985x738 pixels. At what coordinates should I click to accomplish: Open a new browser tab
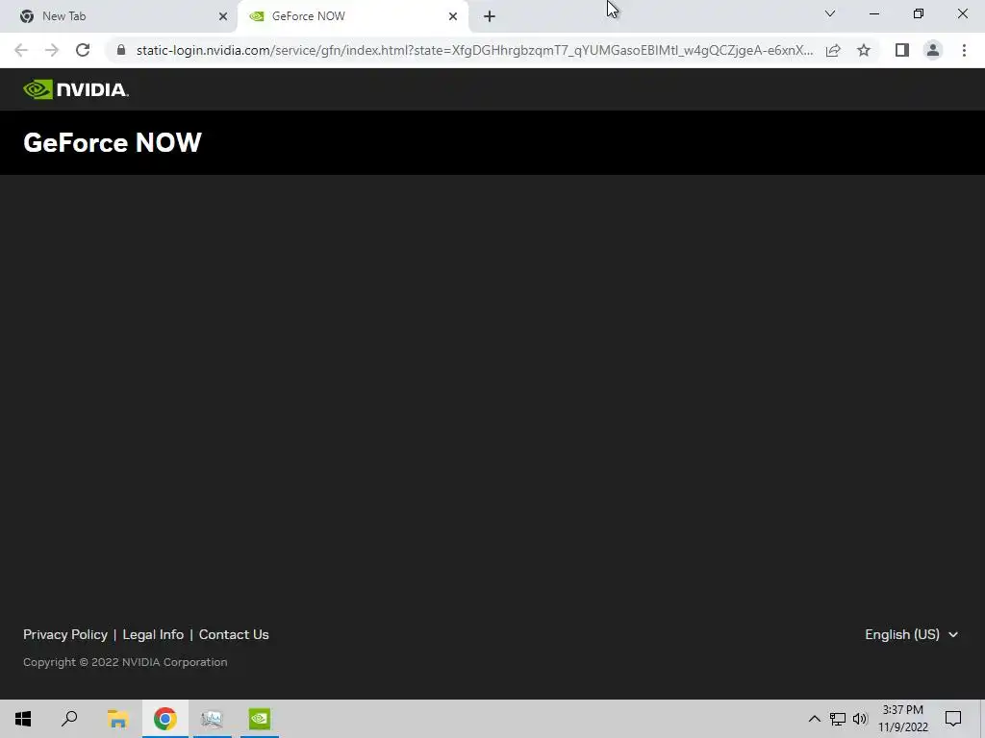tap(490, 16)
